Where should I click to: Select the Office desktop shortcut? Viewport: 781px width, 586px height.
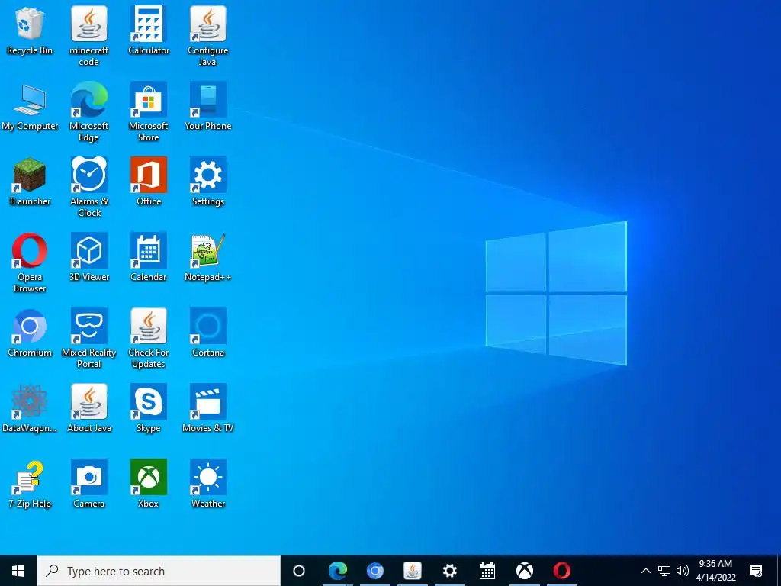(x=149, y=182)
